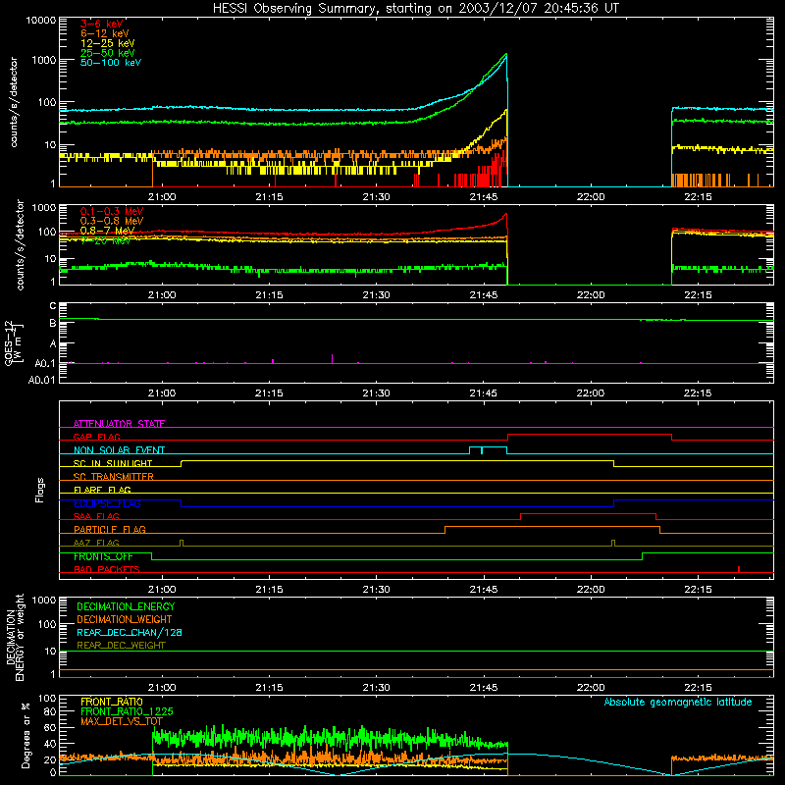Image resolution: width=785 pixels, height=785 pixels.
Task: Click the Absolute geomagnetic latitude label
Action: point(678,702)
